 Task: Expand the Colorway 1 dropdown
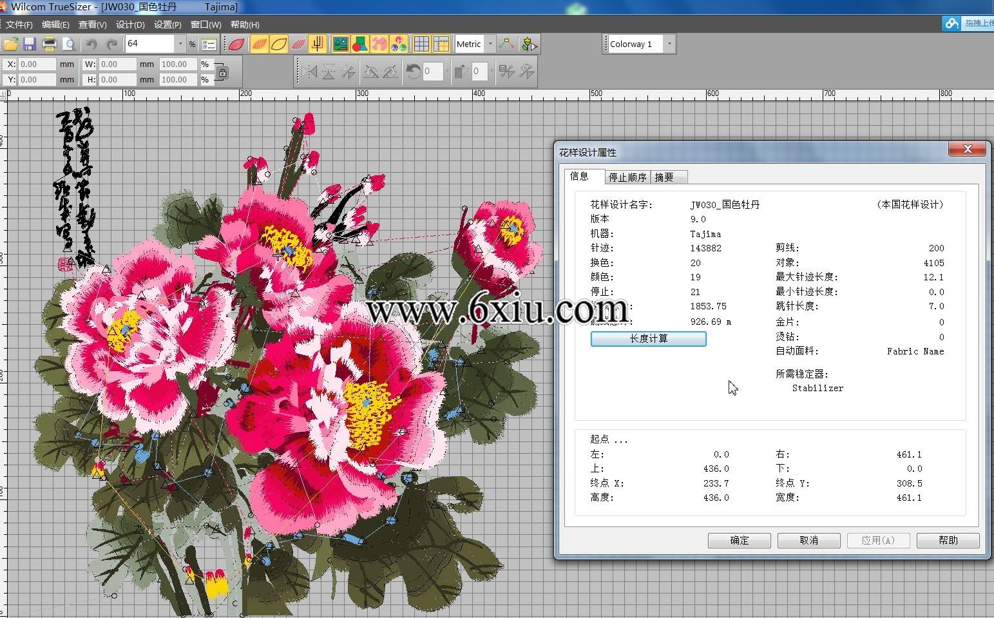tap(669, 44)
